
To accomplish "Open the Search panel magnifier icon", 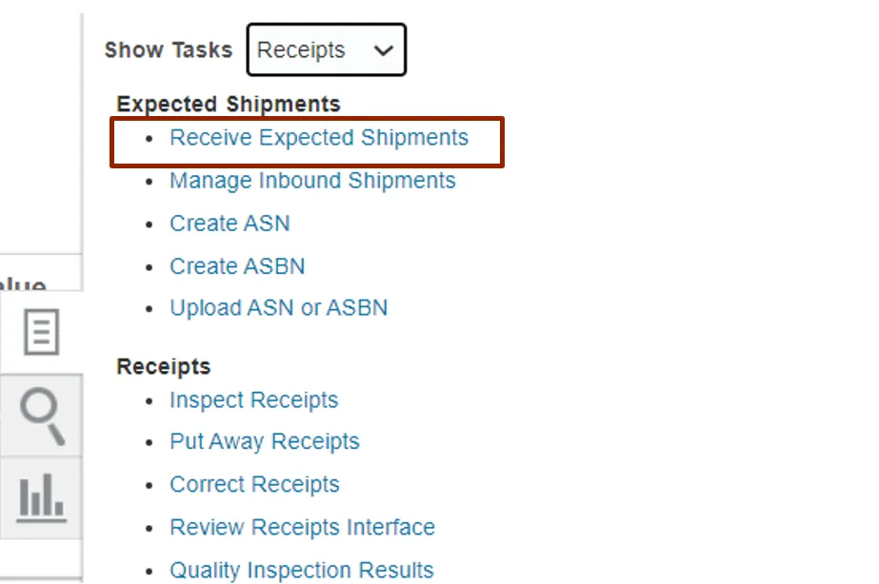I will click(x=41, y=417).
